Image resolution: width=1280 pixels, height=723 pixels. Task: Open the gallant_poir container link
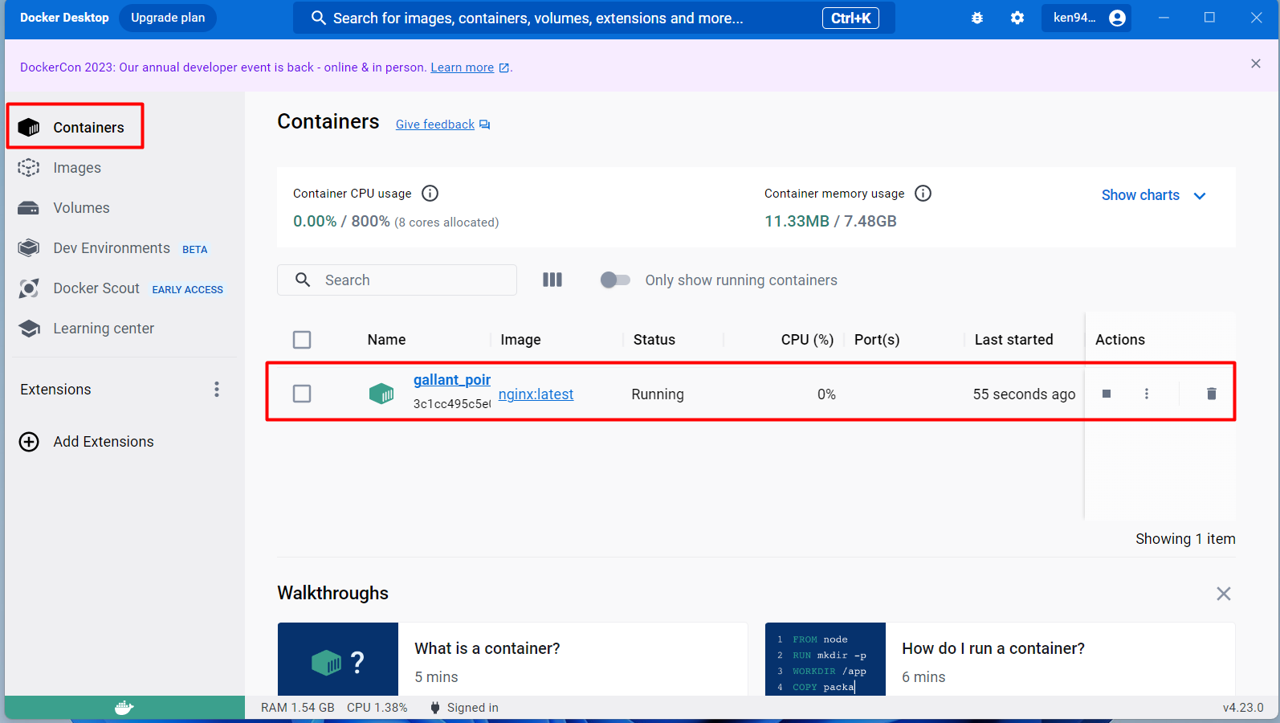point(452,380)
